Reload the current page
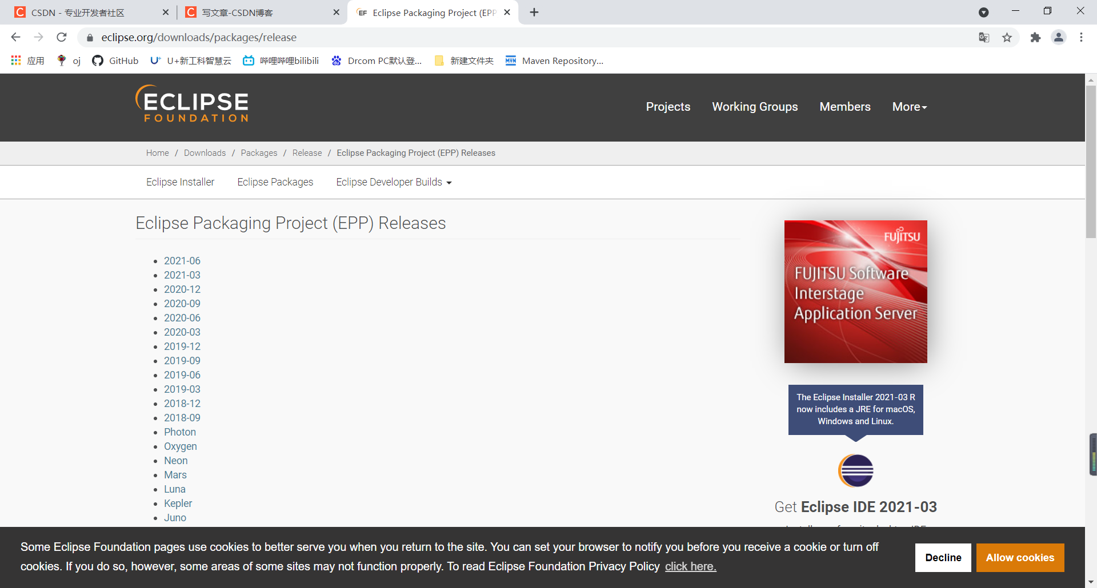The width and height of the screenshot is (1097, 588). pyautogui.click(x=62, y=37)
